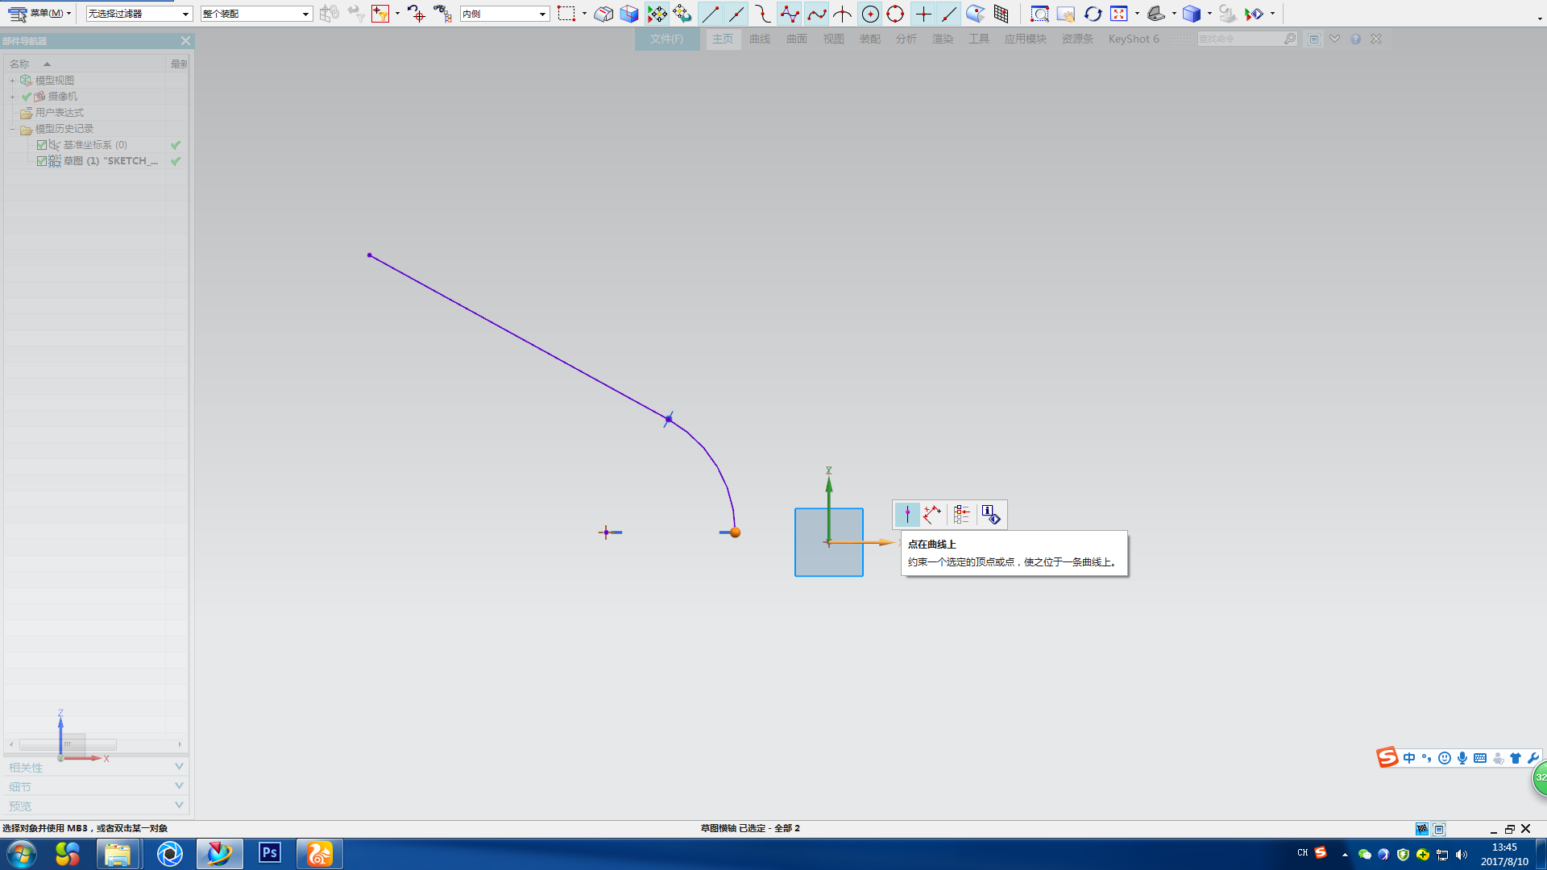1547x870 pixels.
Task: Open the 内侧 selection mode dropdown
Action: 504,14
